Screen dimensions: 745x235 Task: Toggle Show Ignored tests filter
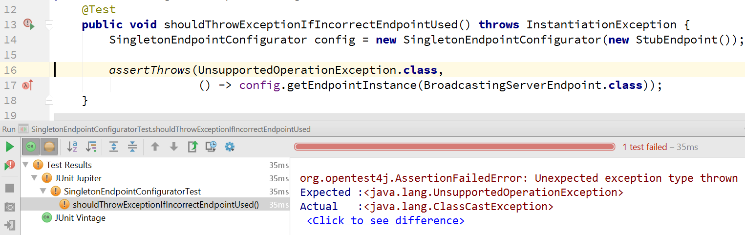49,147
